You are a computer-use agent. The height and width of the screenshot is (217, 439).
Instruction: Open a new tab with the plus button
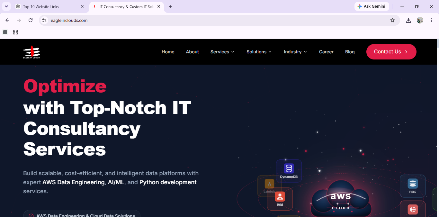click(x=170, y=6)
